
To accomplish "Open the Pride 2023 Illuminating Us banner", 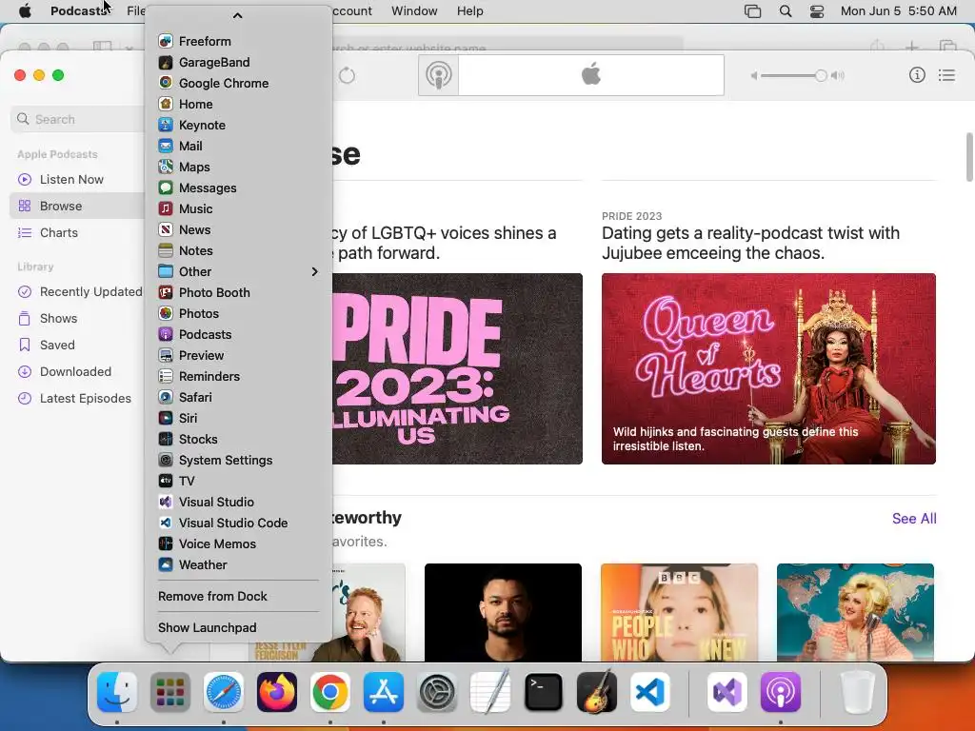I will (x=457, y=368).
